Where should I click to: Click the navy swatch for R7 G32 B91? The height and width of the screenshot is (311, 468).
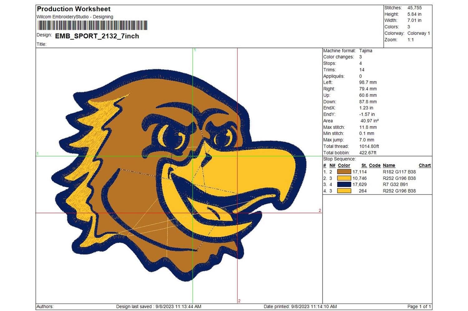pyautogui.click(x=344, y=184)
